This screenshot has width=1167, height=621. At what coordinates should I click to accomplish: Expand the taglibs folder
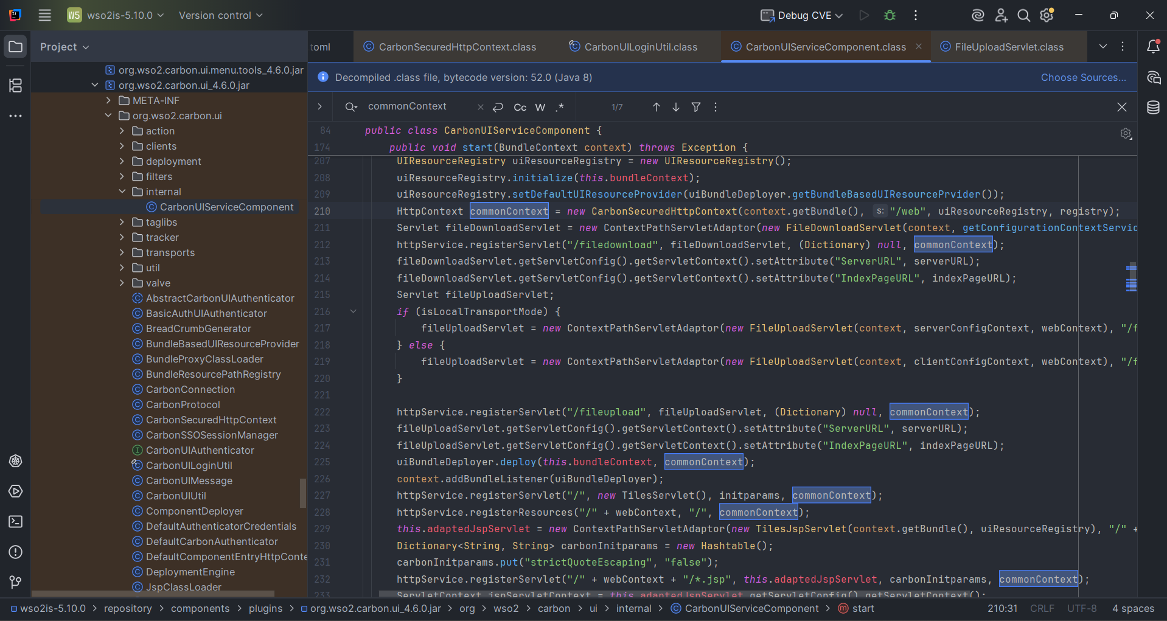[x=122, y=223]
